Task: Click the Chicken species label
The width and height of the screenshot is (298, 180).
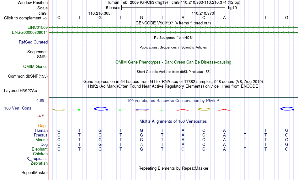Action: pos(40,154)
